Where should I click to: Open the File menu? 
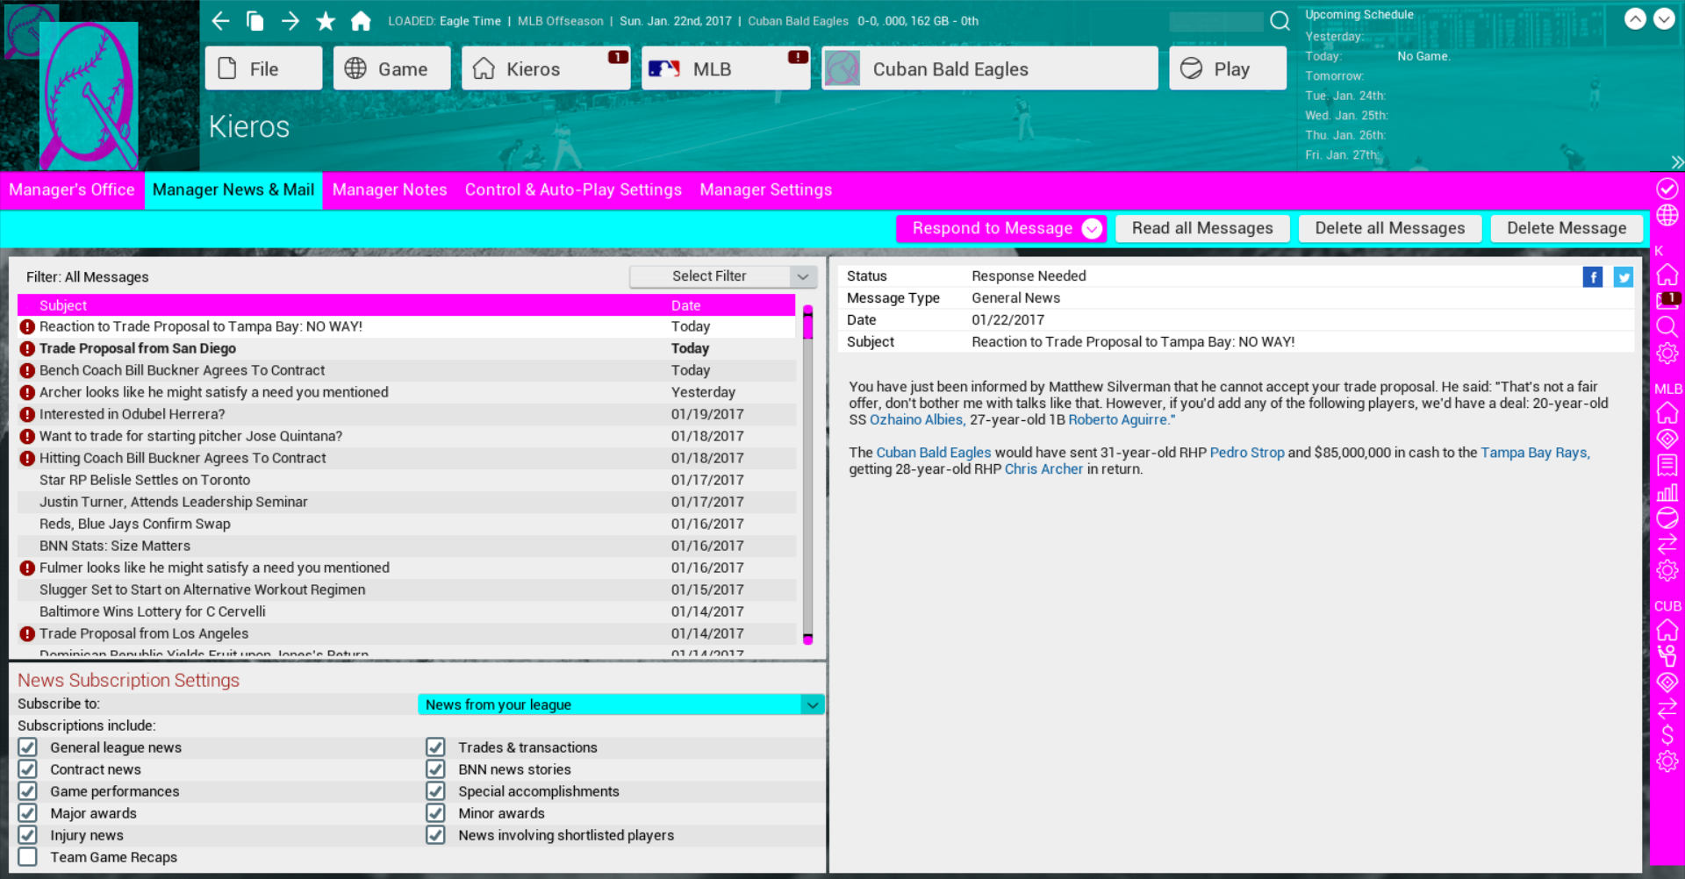(263, 68)
